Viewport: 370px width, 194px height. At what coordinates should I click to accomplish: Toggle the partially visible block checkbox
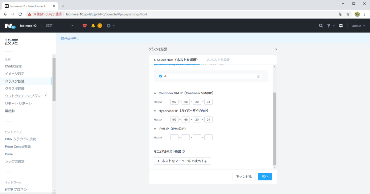pyautogui.click(x=155, y=65)
